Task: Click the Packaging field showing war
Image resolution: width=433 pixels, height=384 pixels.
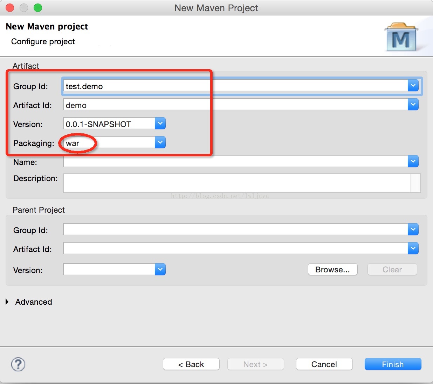Action: [109, 143]
